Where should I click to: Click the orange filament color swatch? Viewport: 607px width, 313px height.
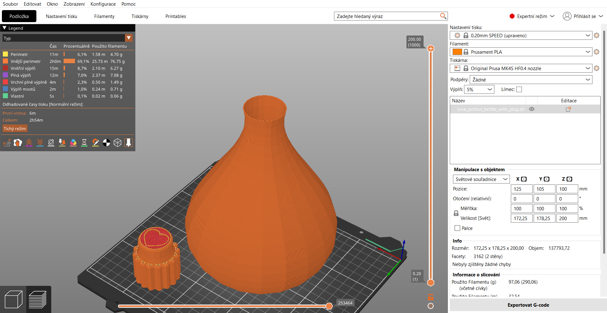click(457, 52)
